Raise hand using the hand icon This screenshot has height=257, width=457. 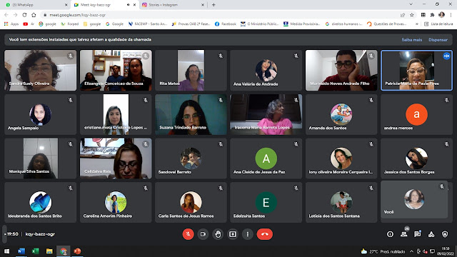[x=218, y=234]
